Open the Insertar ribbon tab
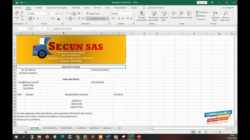 [39, 8]
